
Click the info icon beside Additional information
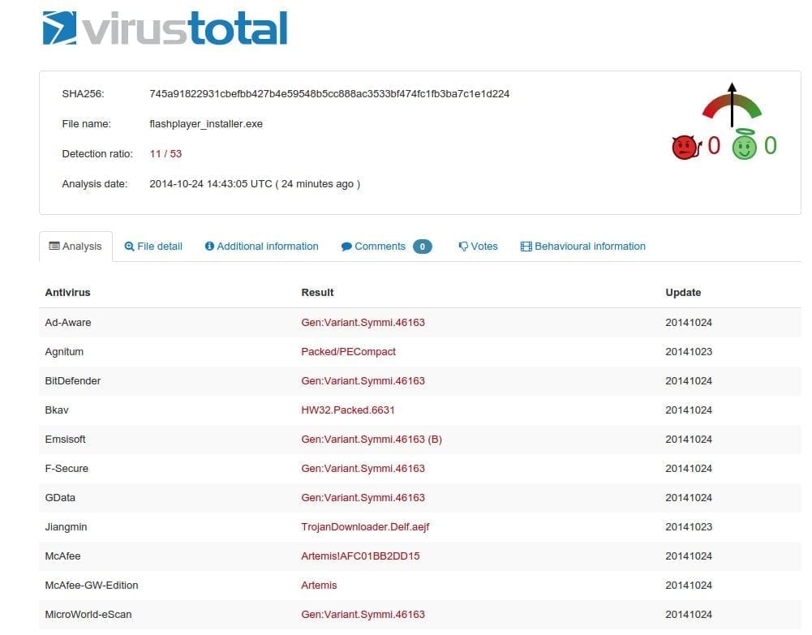click(209, 247)
